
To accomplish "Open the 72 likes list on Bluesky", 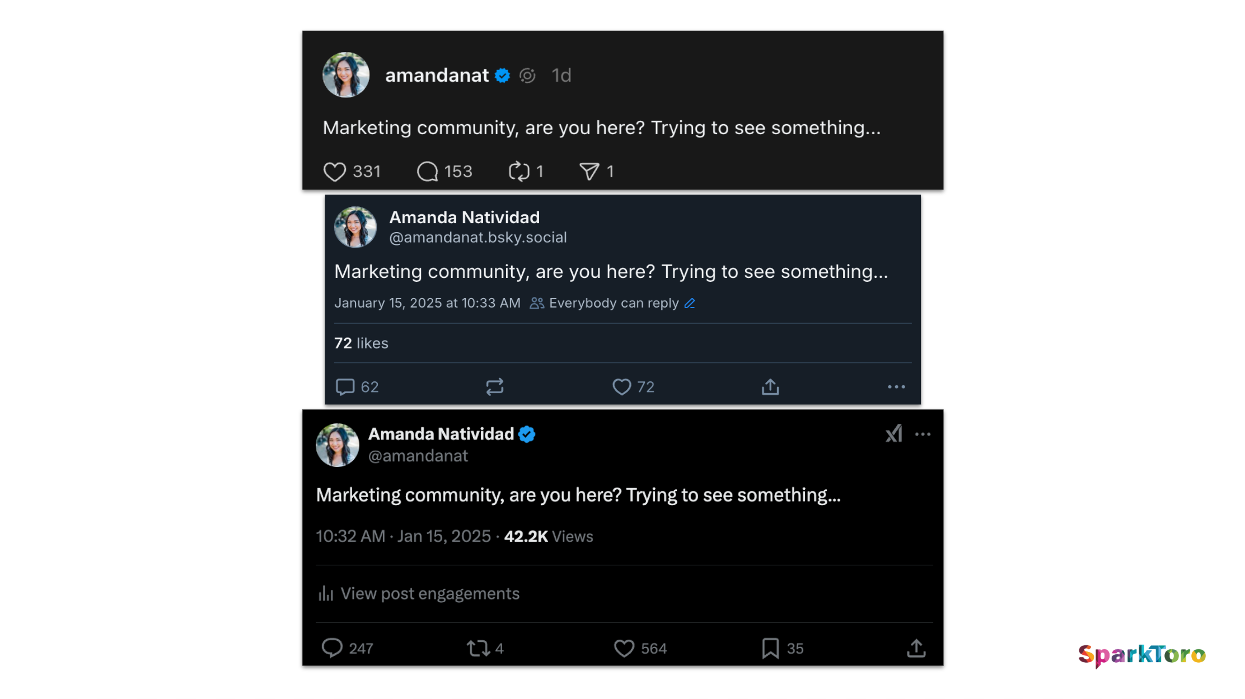I will [361, 343].
